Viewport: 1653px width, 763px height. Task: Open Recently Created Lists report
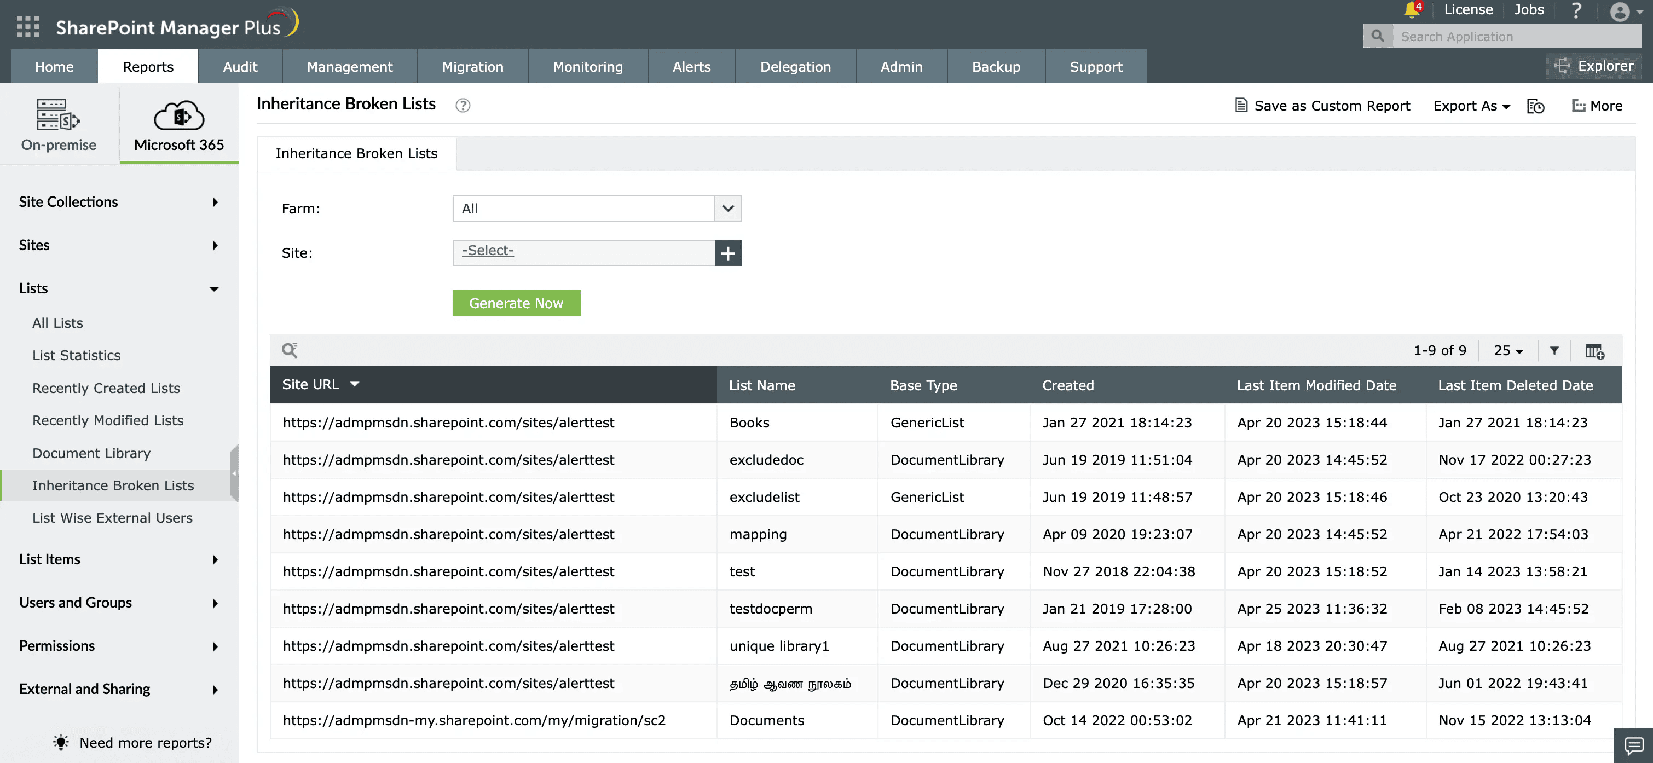106,388
